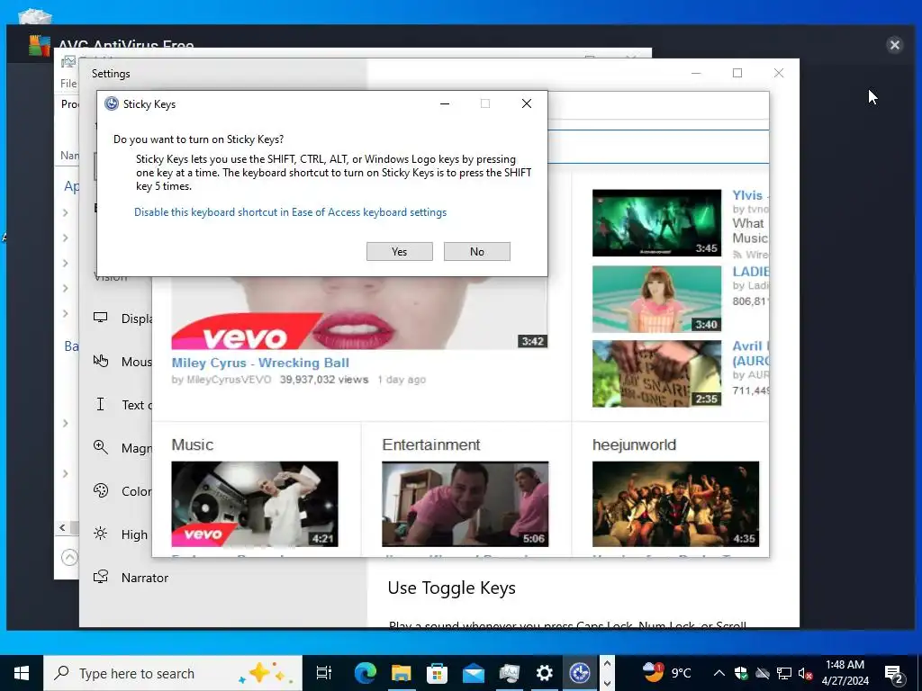Open Task View from the taskbar
The width and height of the screenshot is (922, 691).
(x=324, y=673)
